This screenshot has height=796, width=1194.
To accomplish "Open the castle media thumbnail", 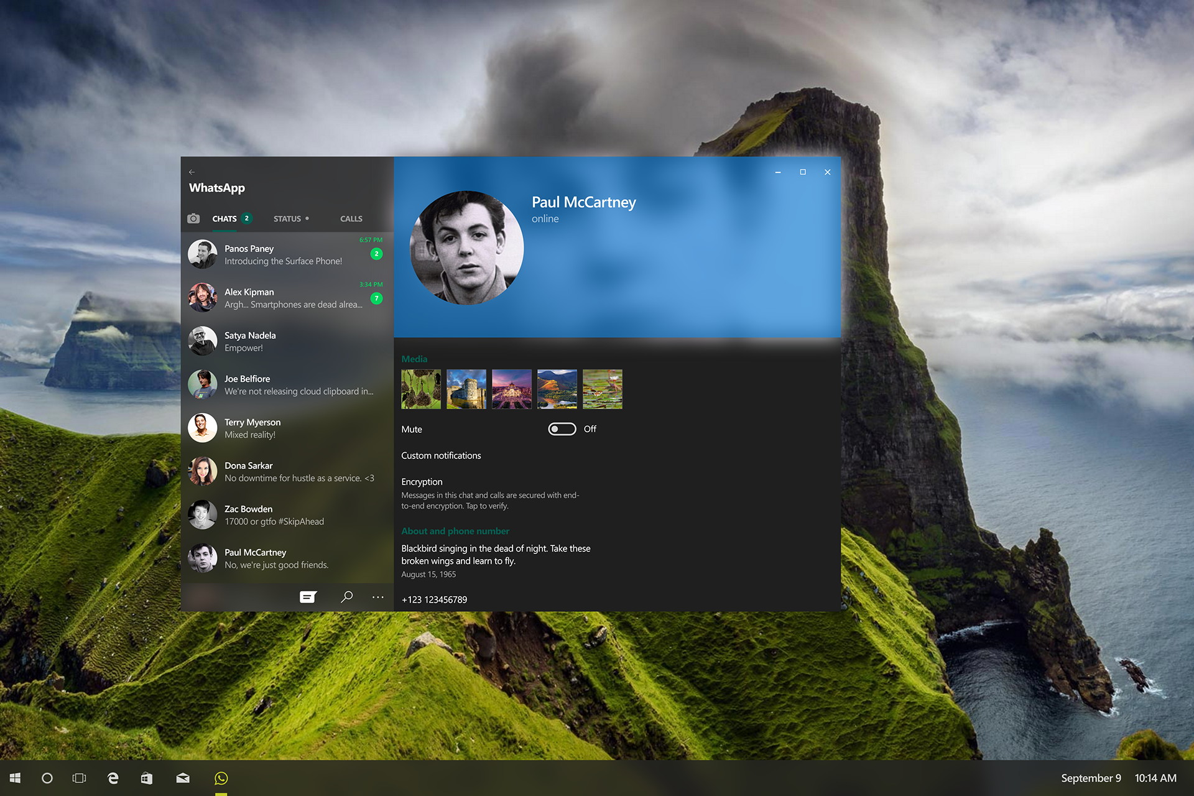I will [466, 389].
